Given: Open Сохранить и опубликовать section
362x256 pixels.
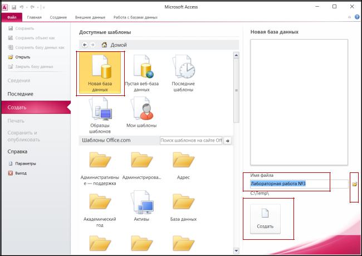Looking at the screenshot, I should (24, 136).
